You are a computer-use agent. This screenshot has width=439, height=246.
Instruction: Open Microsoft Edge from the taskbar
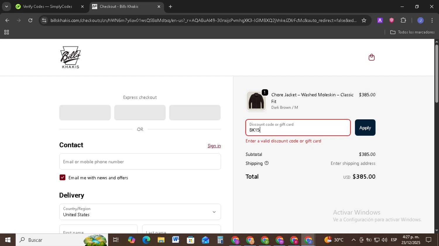click(x=146, y=240)
